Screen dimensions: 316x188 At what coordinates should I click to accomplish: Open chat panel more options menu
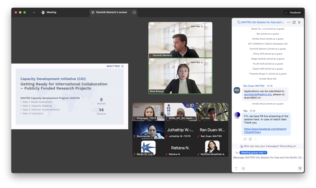coord(289,22)
